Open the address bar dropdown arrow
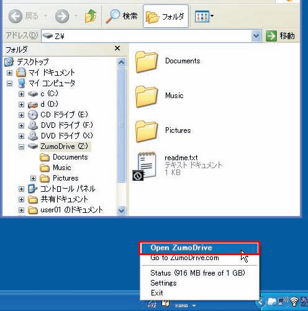The image size is (308, 311). click(x=256, y=36)
